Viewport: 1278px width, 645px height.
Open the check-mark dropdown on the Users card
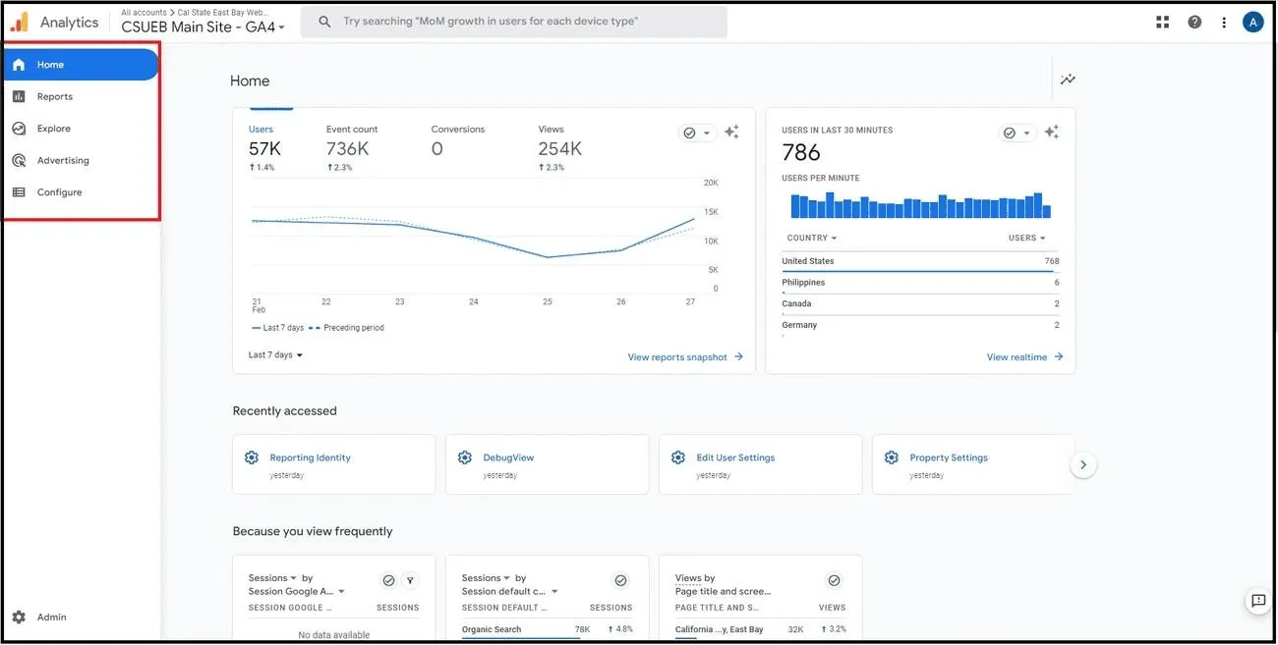(x=698, y=133)
